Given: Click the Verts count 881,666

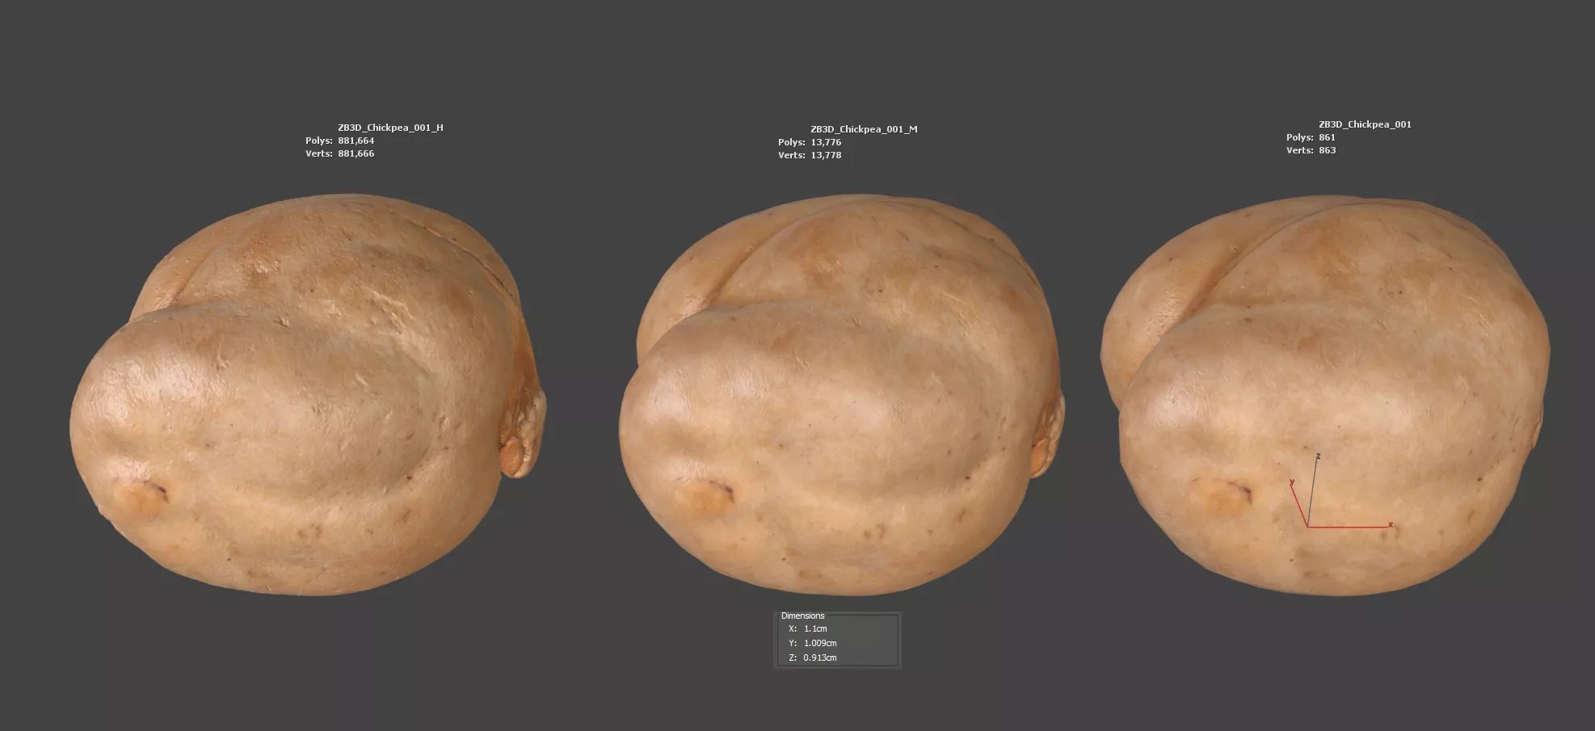Looking at the screenshot, I should (356, 153).
